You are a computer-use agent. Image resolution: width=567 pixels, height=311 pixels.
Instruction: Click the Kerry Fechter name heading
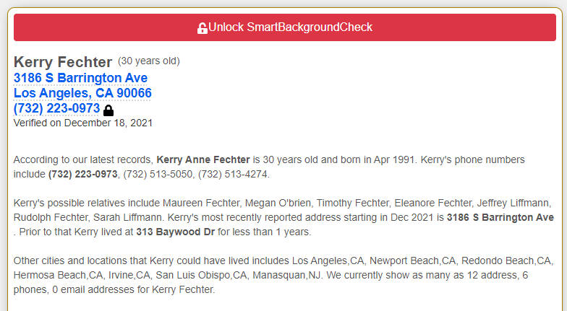point(63,62)
